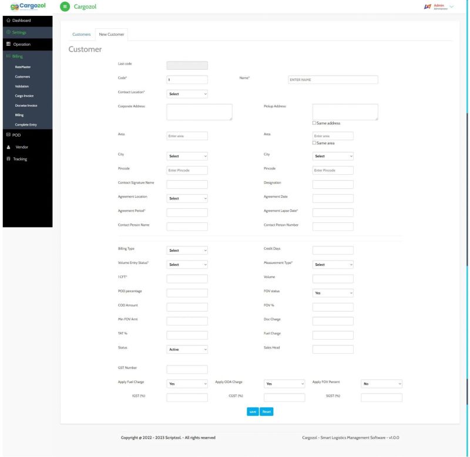This screenshot has height=457, width=470.
Task: Tick the Same area checkbox
Action: pyautogui.click(x=315, y=143)
